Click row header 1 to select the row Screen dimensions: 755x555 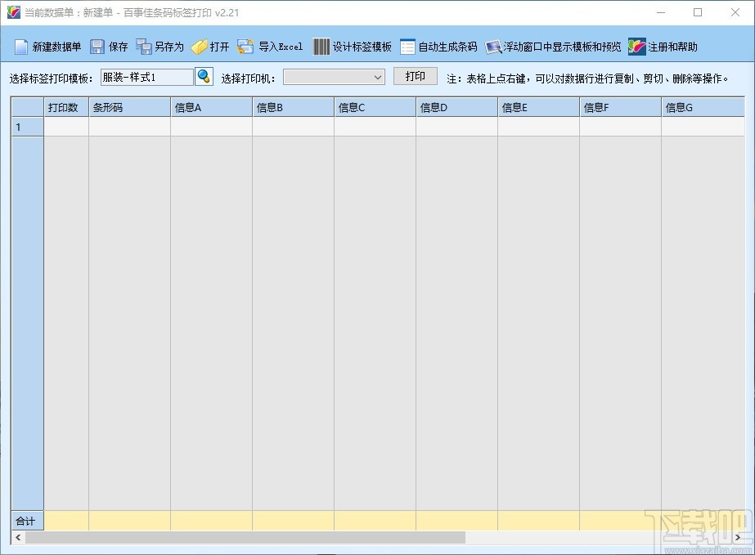25,127
